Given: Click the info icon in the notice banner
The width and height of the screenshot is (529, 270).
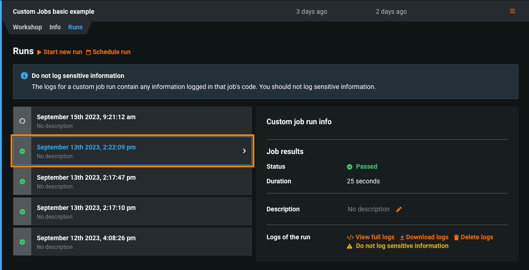Looking at the screenshot, I should pyautogui.click(x=24, y=76).
